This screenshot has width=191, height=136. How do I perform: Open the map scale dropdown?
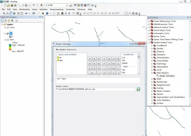tap(67, 5)
